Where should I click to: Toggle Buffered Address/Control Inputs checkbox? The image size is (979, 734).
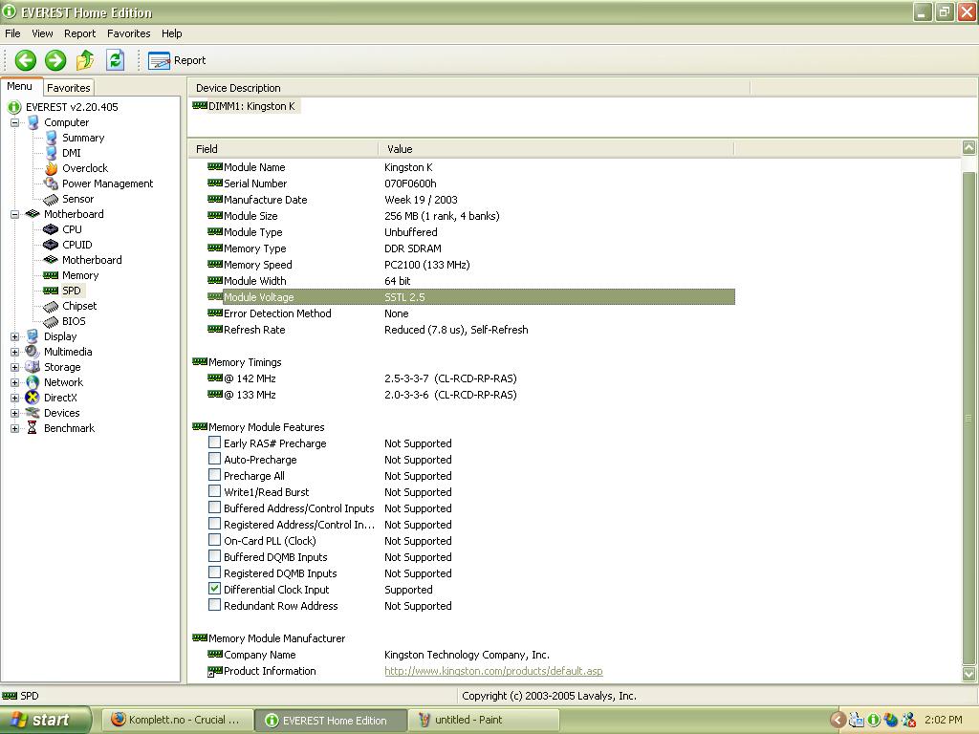[x=214, y=507]
